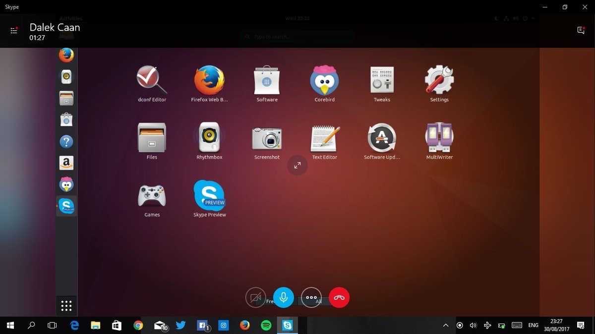Open the Settings app in the grid
The height and width of the screenshot is (334, 595).
439,80
